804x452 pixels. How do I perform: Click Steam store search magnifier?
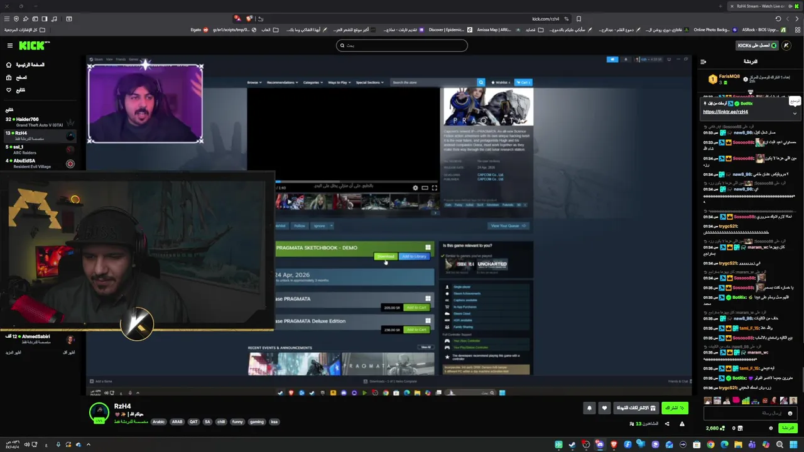tap(481, 82)
